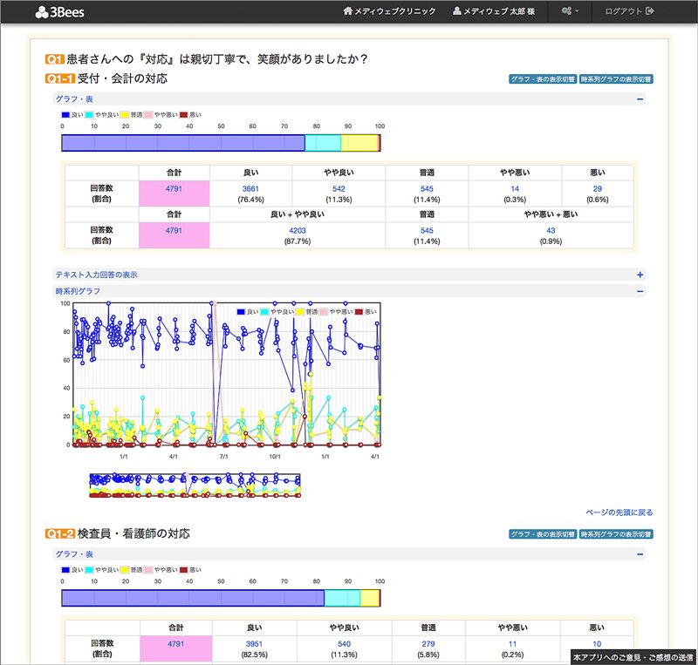Click the user silhouette icon in navbar

point(456,10)
